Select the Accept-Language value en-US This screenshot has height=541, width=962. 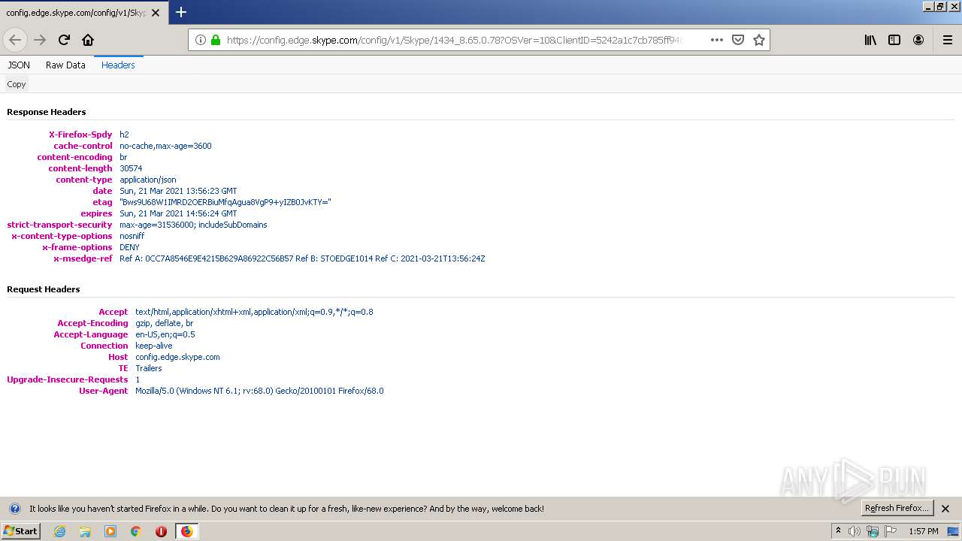click(x=165, y=334)
